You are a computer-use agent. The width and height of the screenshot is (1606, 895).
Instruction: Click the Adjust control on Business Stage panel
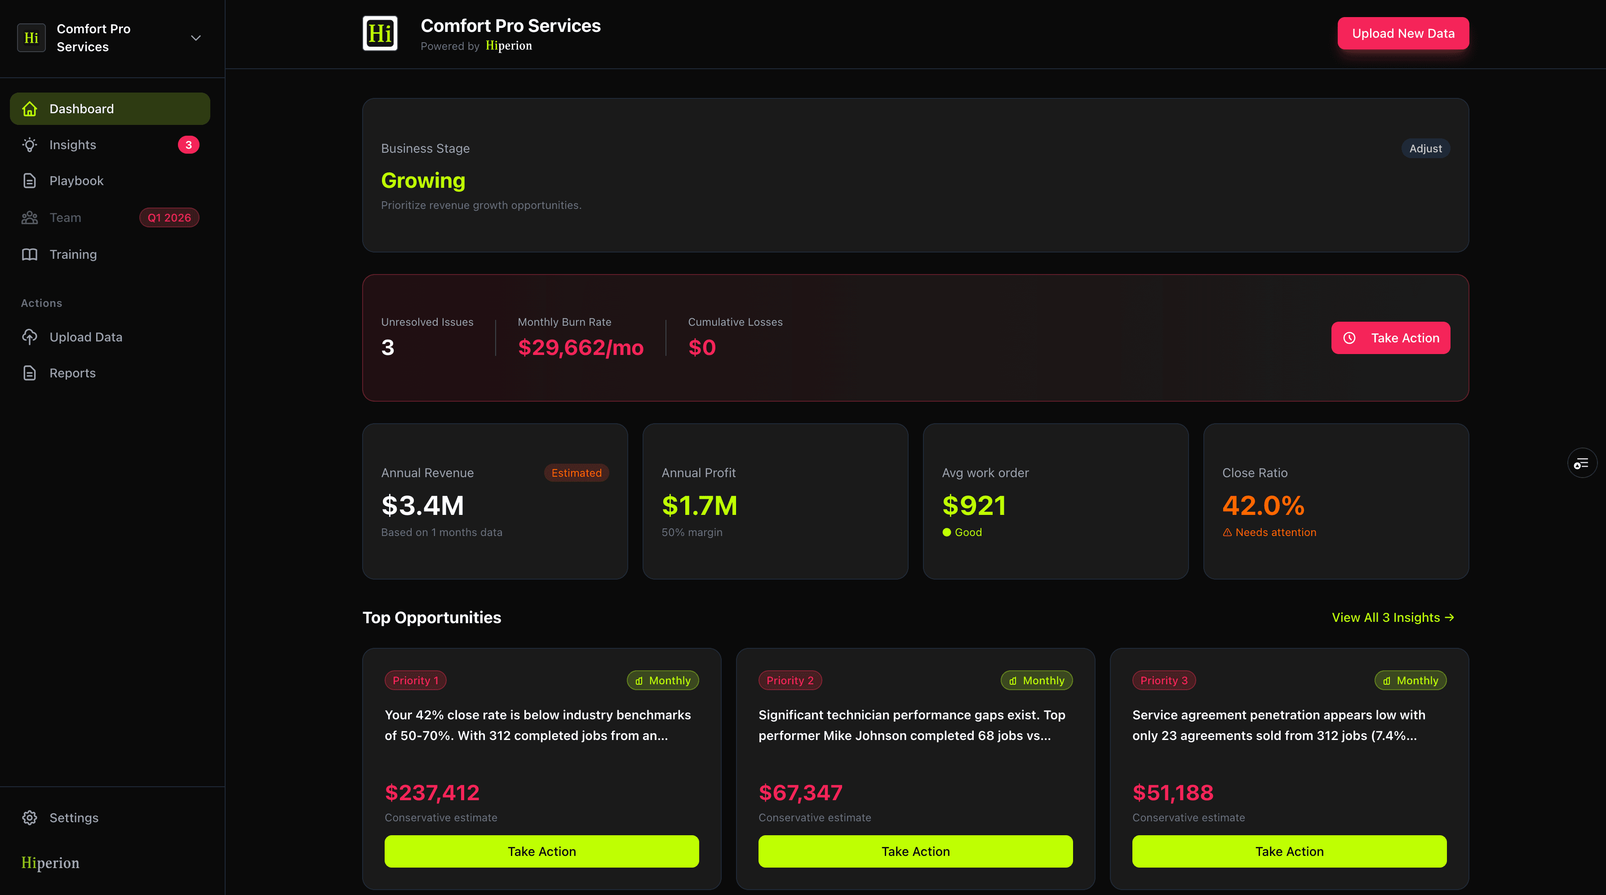[x=1426, y=148]
